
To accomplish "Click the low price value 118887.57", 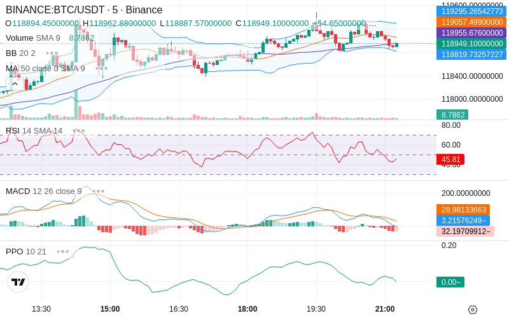I will [x=199, y=24].
